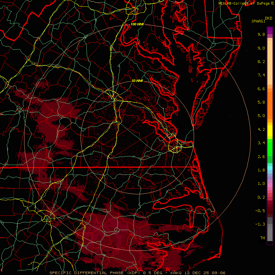
Task: Click the -0.5 legend value
Action: (260, 211)
